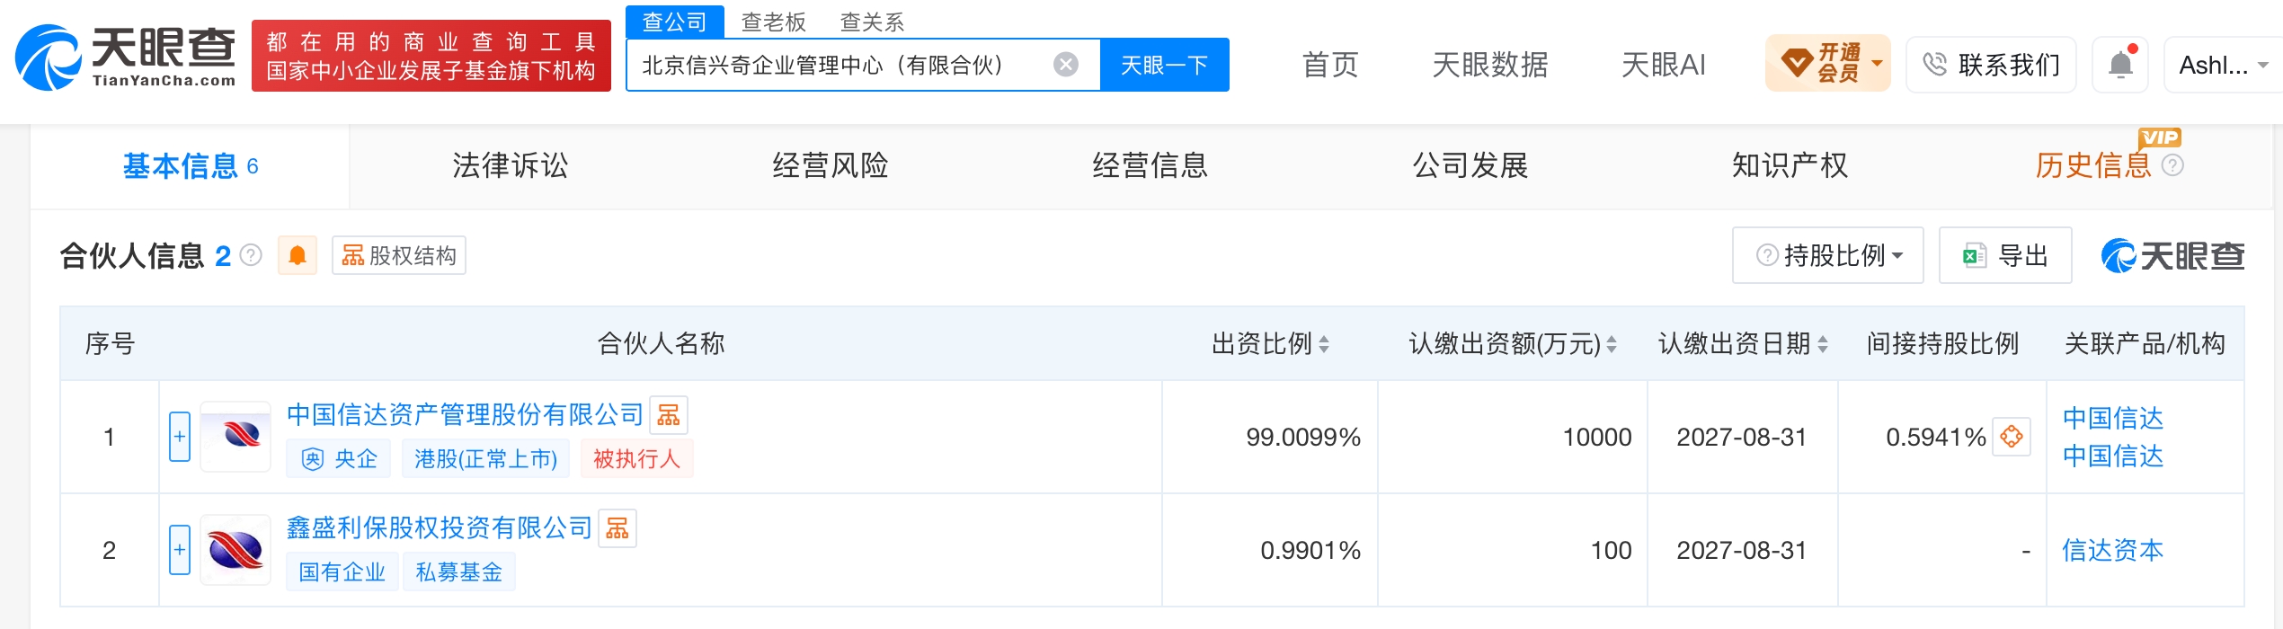Click the TianYanCha logo in the header
This screenshot has width=2283, height=629.
coord(126,57)
